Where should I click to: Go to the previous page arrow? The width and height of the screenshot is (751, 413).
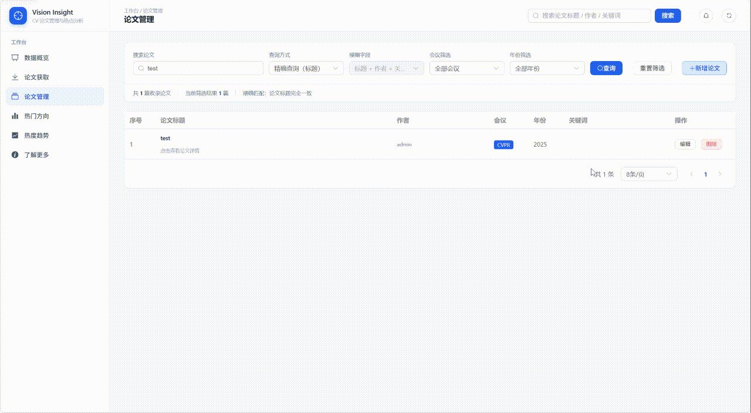tap(692, 174)
